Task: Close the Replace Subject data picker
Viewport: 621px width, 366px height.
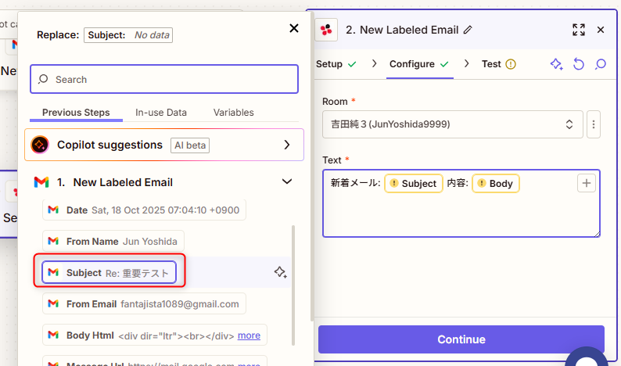Action: 294,28
